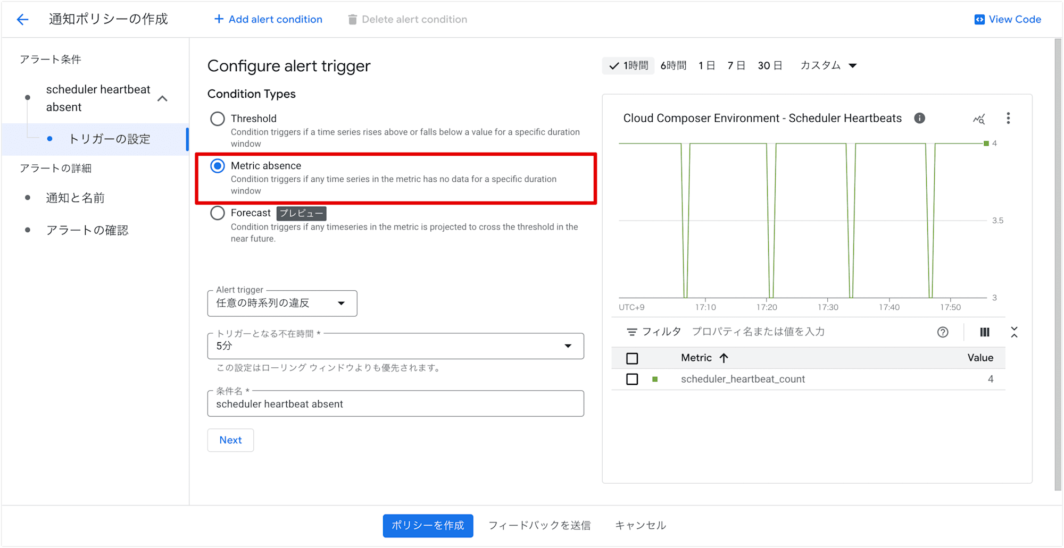Image resolution: width=1064 pixels, height=548 pixels.
Task: Select the 1日 time range
Action: point(706,65)
